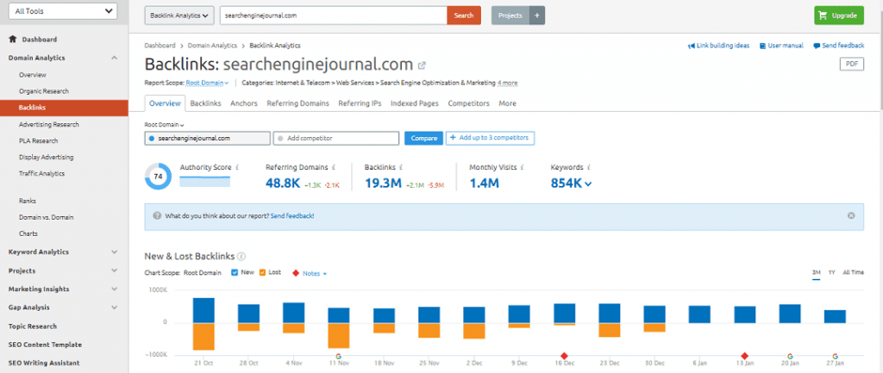
Task: Click info icon next to Referring Domains
Action: pos(335,167)
